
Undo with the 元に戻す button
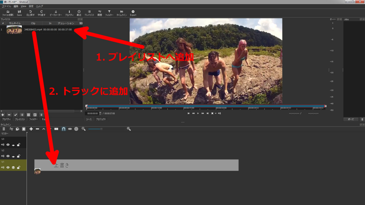30,12
